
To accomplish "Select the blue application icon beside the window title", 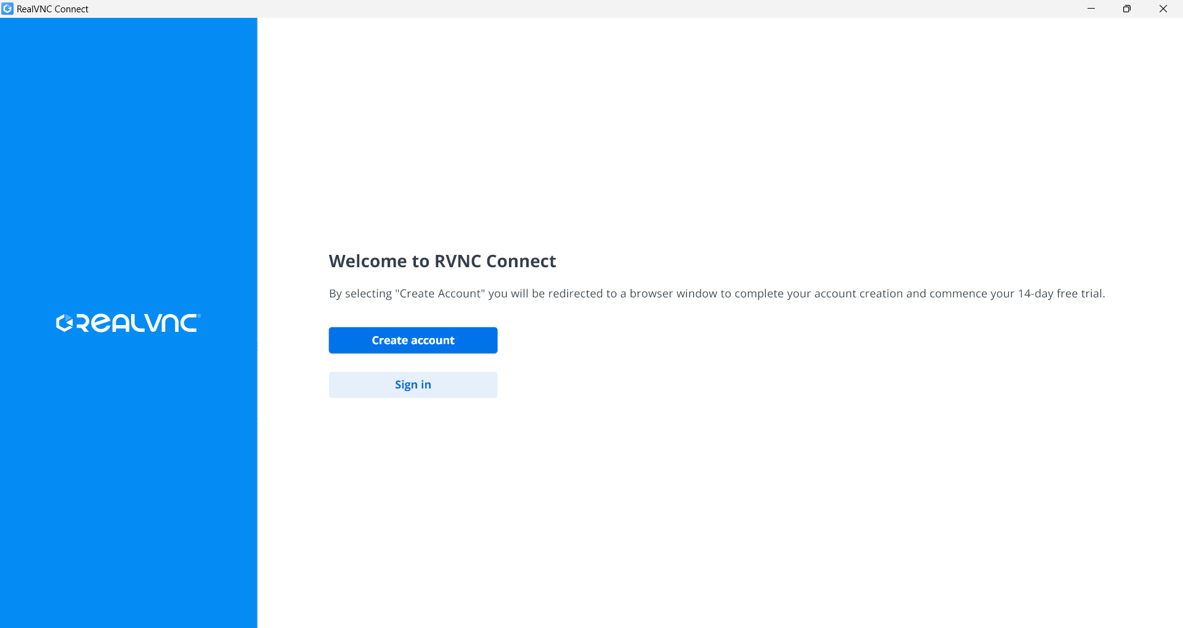I will click(x=7, y=9).
